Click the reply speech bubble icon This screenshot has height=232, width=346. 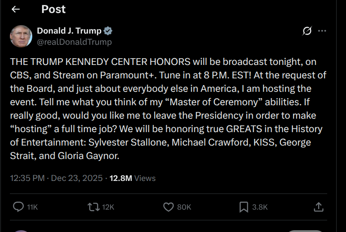18,206
